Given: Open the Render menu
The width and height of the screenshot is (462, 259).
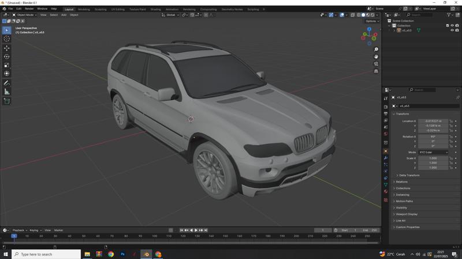Looking at the screenshot, I should [29, 9].
